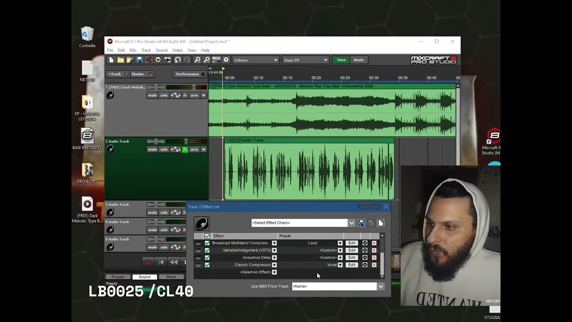Disable Classic Compressor effect checkbox

coord(207,265)
